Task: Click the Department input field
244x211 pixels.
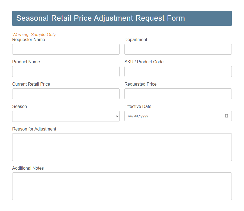Action: 178,49
